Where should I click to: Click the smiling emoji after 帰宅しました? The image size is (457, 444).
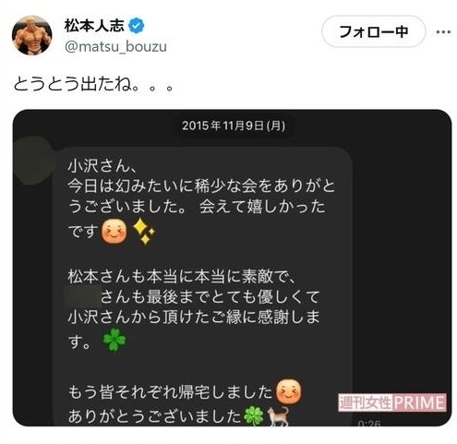(289, 391)
